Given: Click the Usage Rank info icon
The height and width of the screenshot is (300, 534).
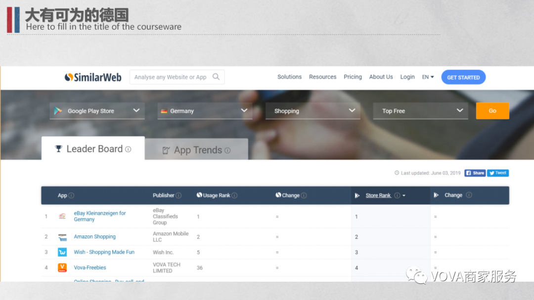Looking at the screenshot, I should click(x=234, y=195).
